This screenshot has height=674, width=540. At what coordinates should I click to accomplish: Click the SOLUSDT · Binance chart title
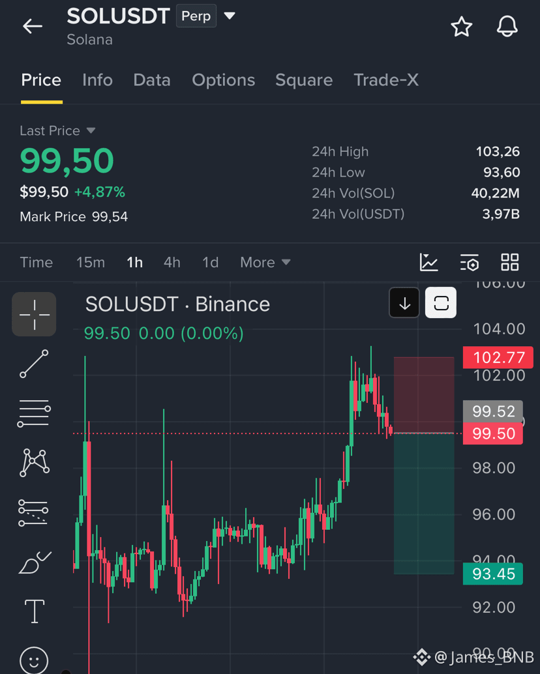[177, 304]
